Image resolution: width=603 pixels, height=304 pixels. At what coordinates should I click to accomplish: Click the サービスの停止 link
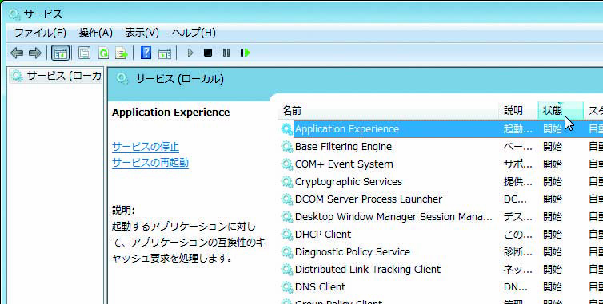[x=146, y=147]
